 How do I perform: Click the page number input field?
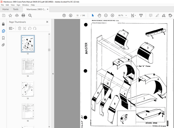click(77, 15)
